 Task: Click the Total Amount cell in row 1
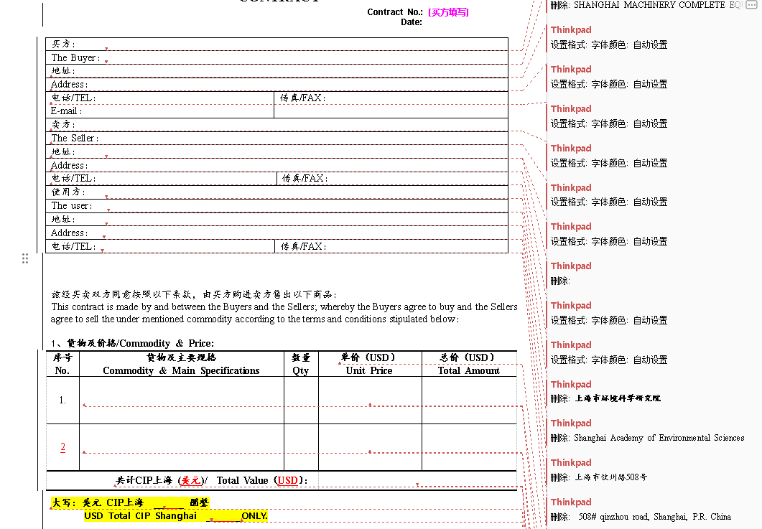(x=469, y=401)
